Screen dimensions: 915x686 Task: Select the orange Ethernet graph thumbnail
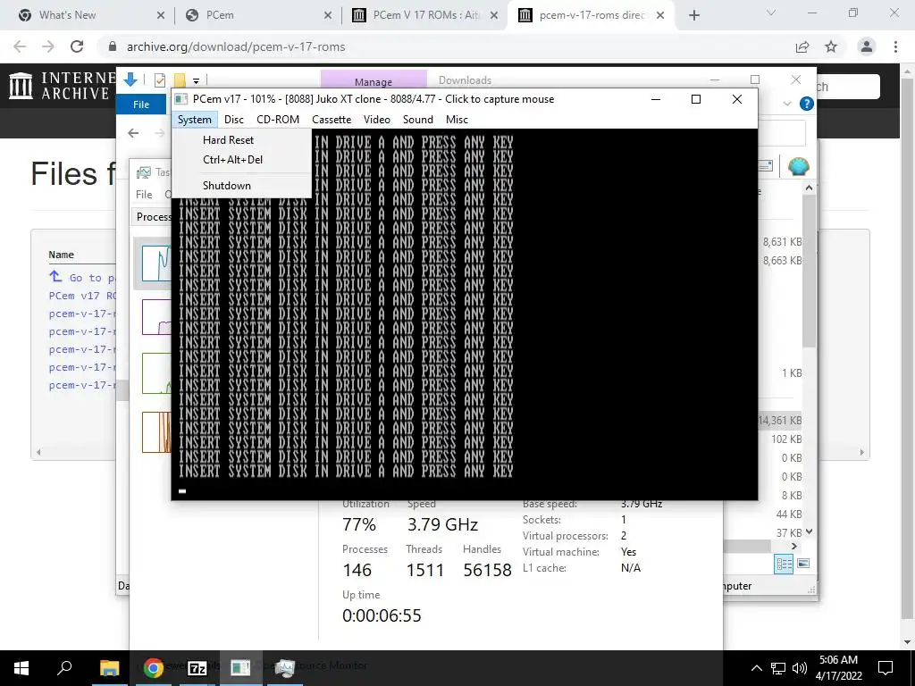[x=156, y=432]
